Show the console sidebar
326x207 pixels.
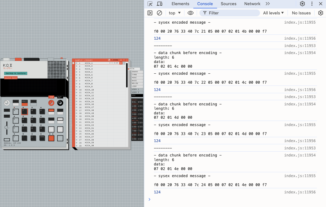[x=150, y=13]
